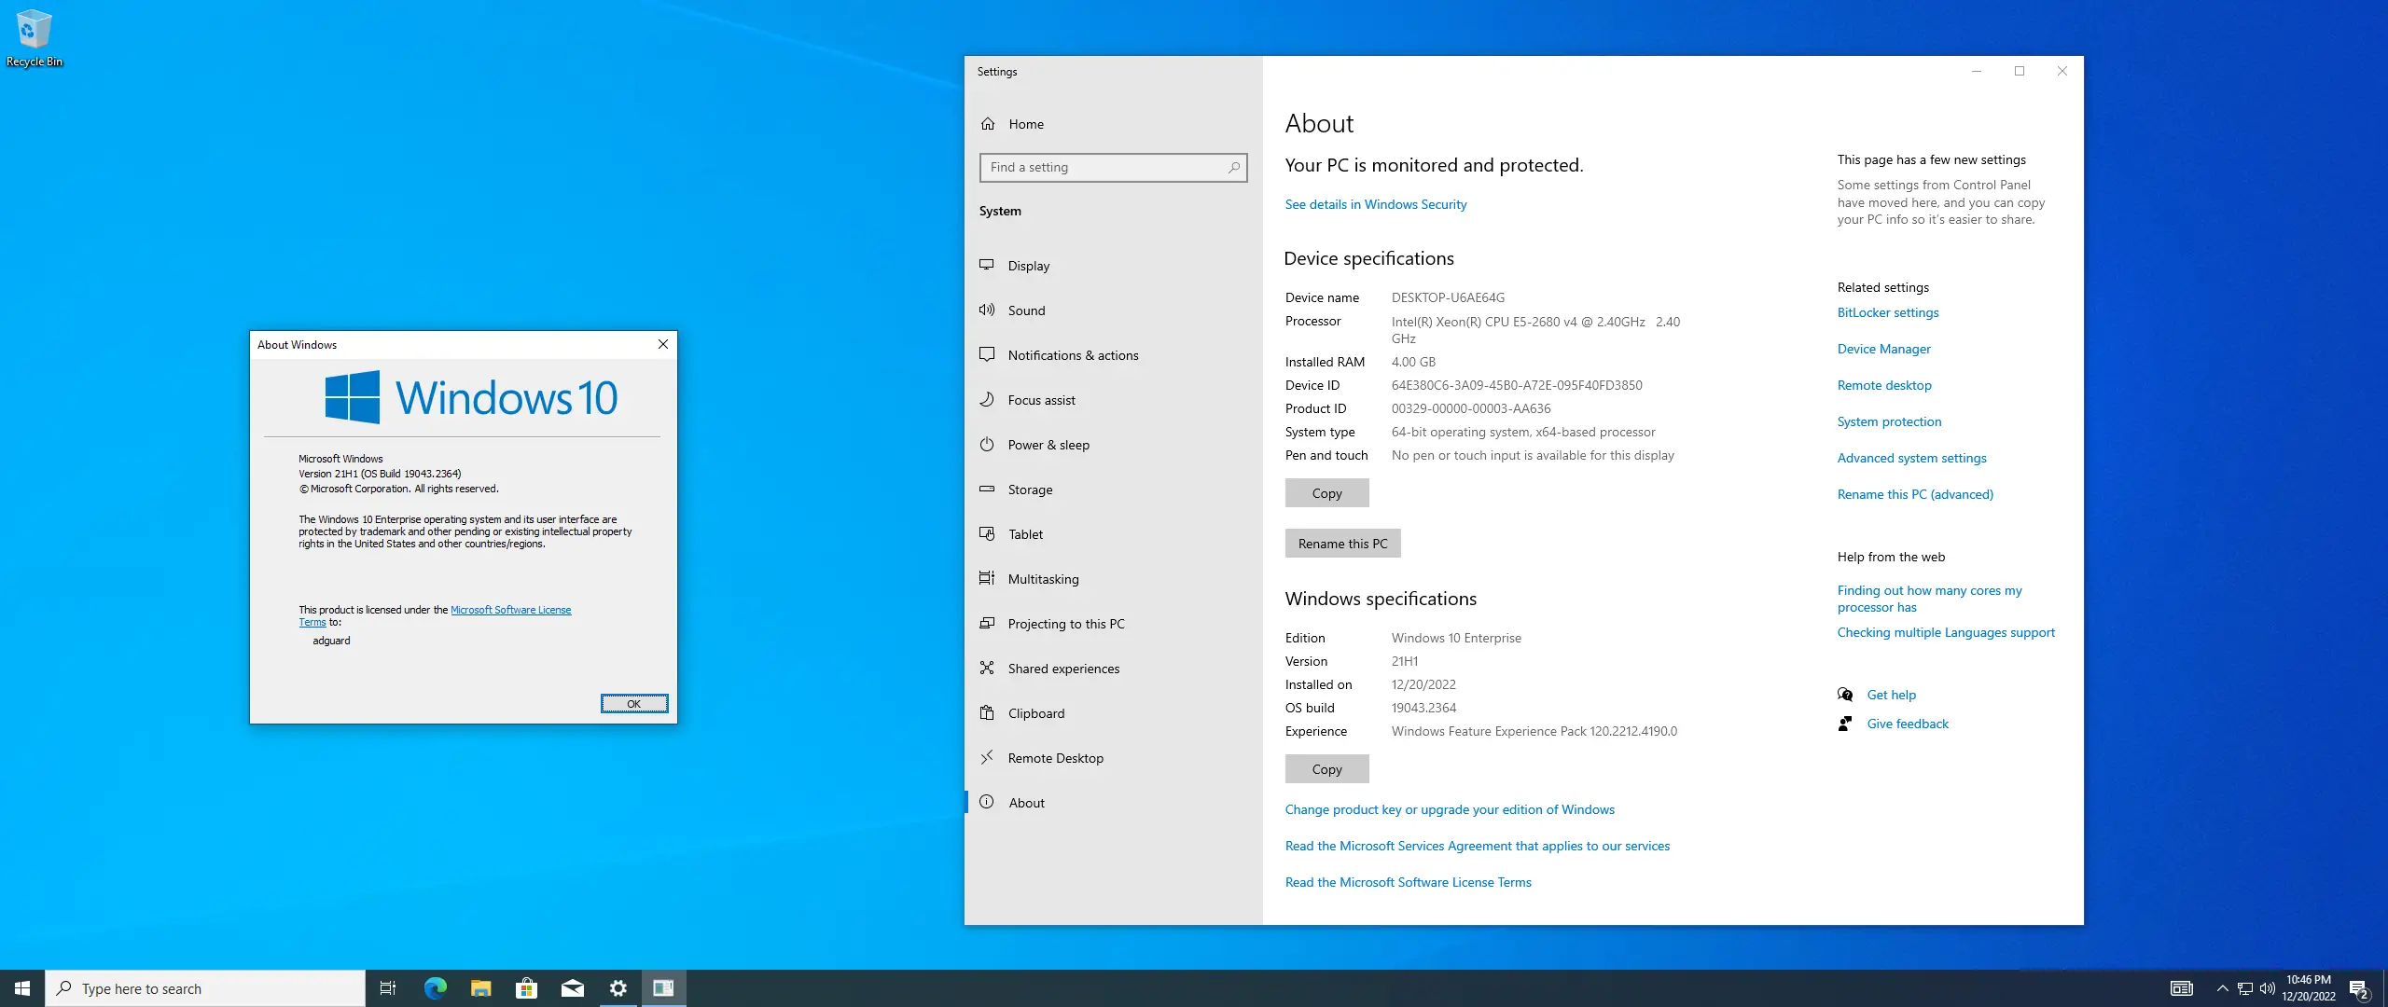Screen dimensions: 2388x1007
Task: Click the Home icon in Settings
Action: 988,124
